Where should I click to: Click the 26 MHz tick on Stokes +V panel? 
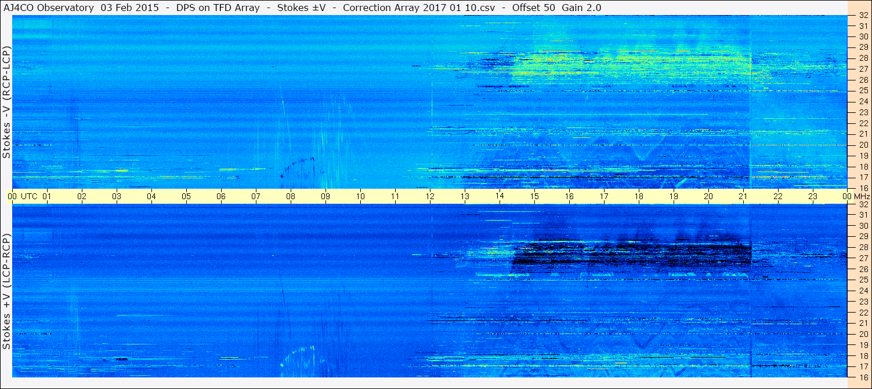(863, 269)
